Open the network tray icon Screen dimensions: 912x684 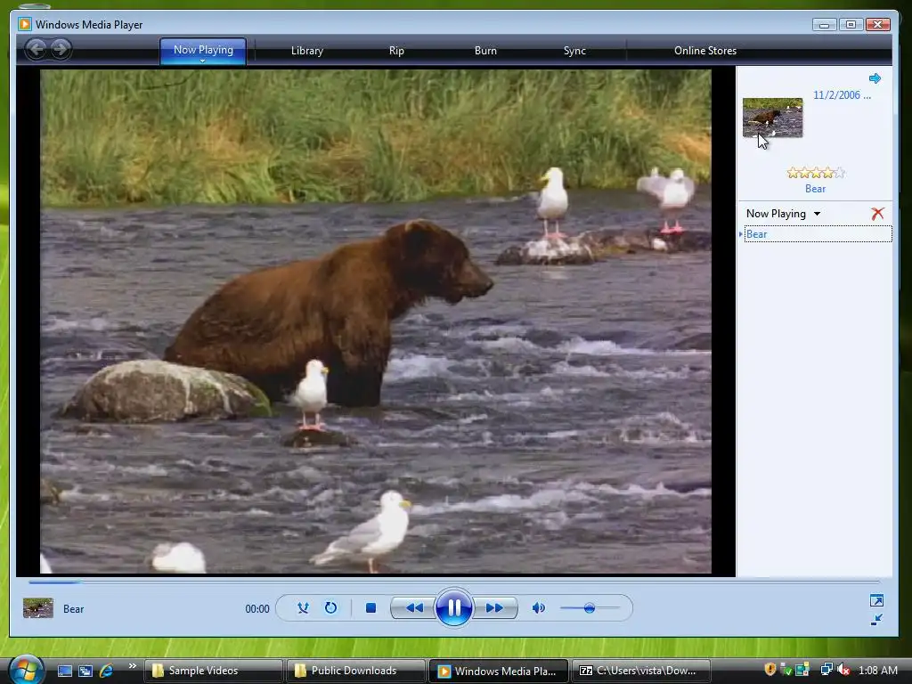826,670
